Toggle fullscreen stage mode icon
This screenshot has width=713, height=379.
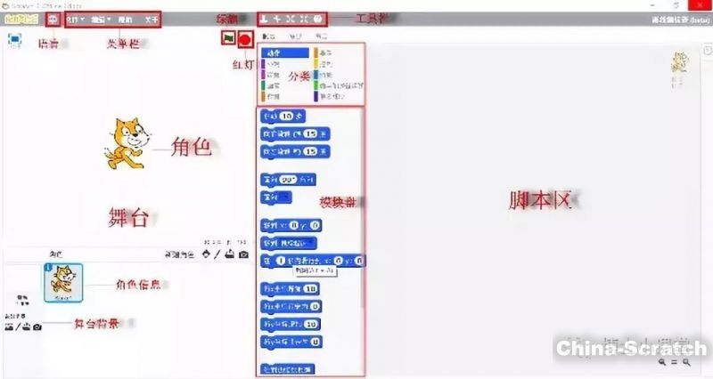tap(15, 39)
